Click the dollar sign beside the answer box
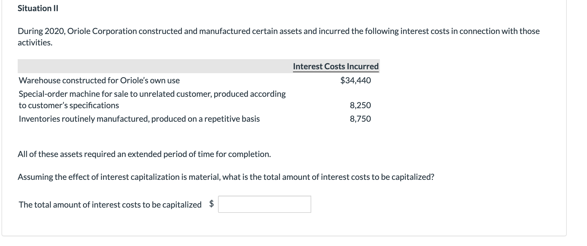This screenshot has height=246, width=587. (x=212, y=204)
